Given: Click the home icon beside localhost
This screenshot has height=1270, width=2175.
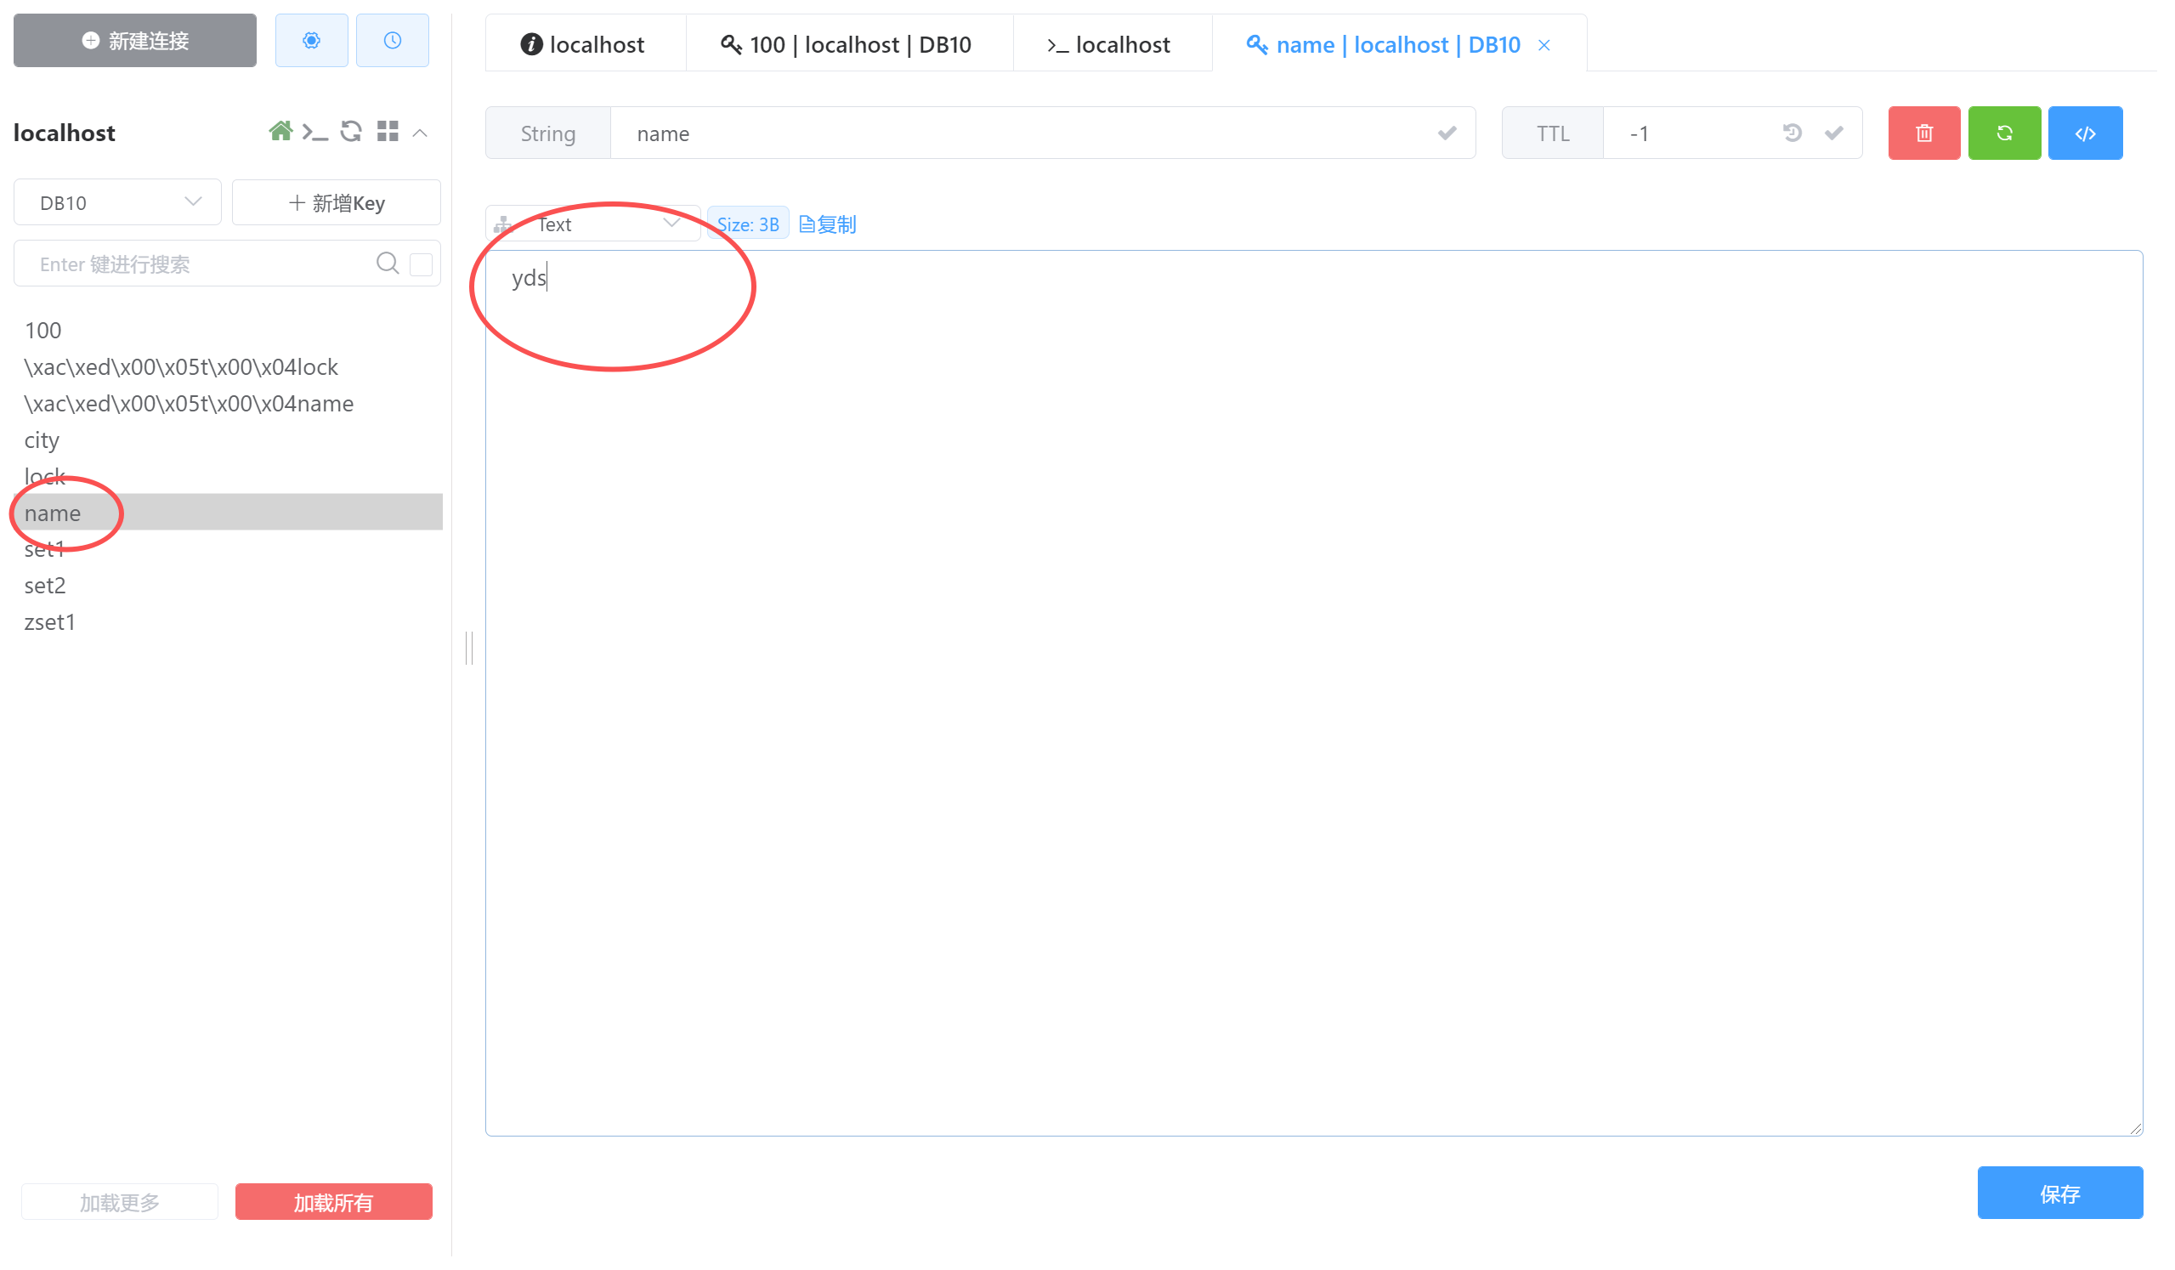Looking at the screenshot, I should point(280,132).
